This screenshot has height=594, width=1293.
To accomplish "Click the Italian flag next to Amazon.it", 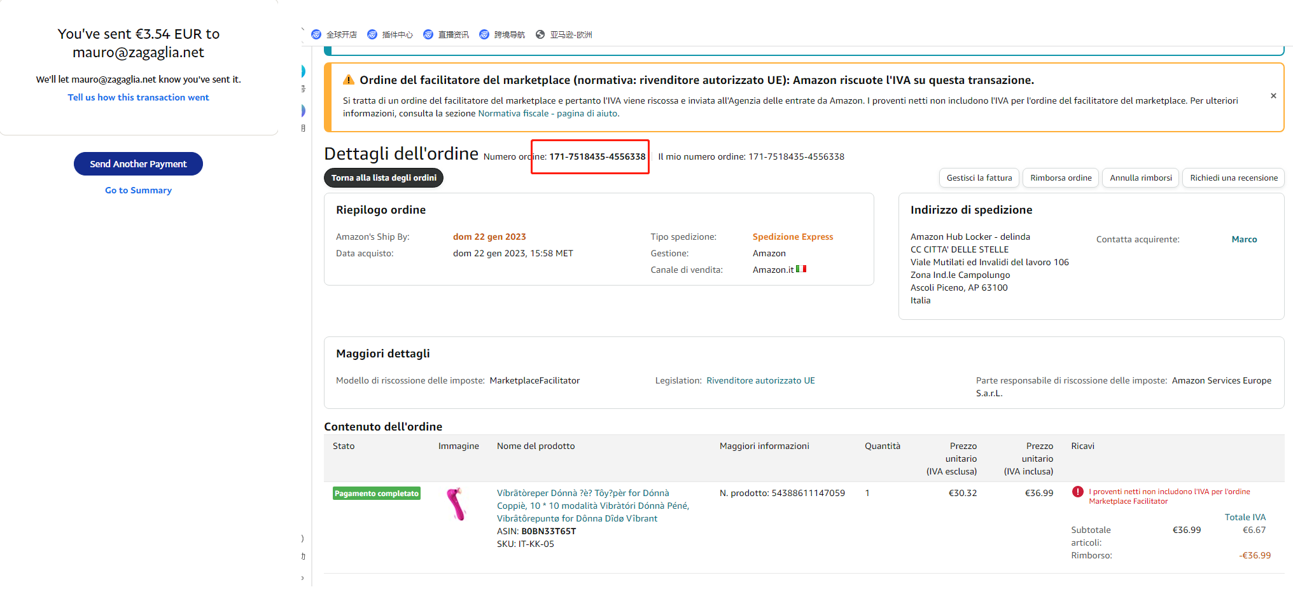I will 801,269.
